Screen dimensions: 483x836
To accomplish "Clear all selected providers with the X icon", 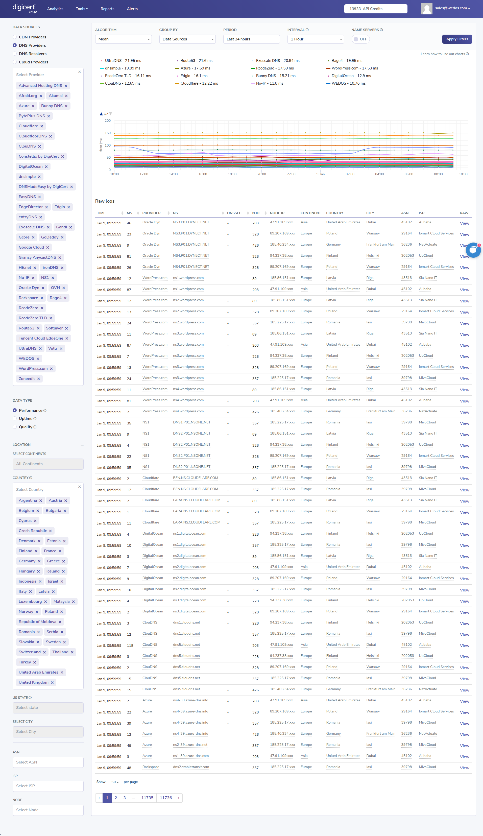I will 79,72.
